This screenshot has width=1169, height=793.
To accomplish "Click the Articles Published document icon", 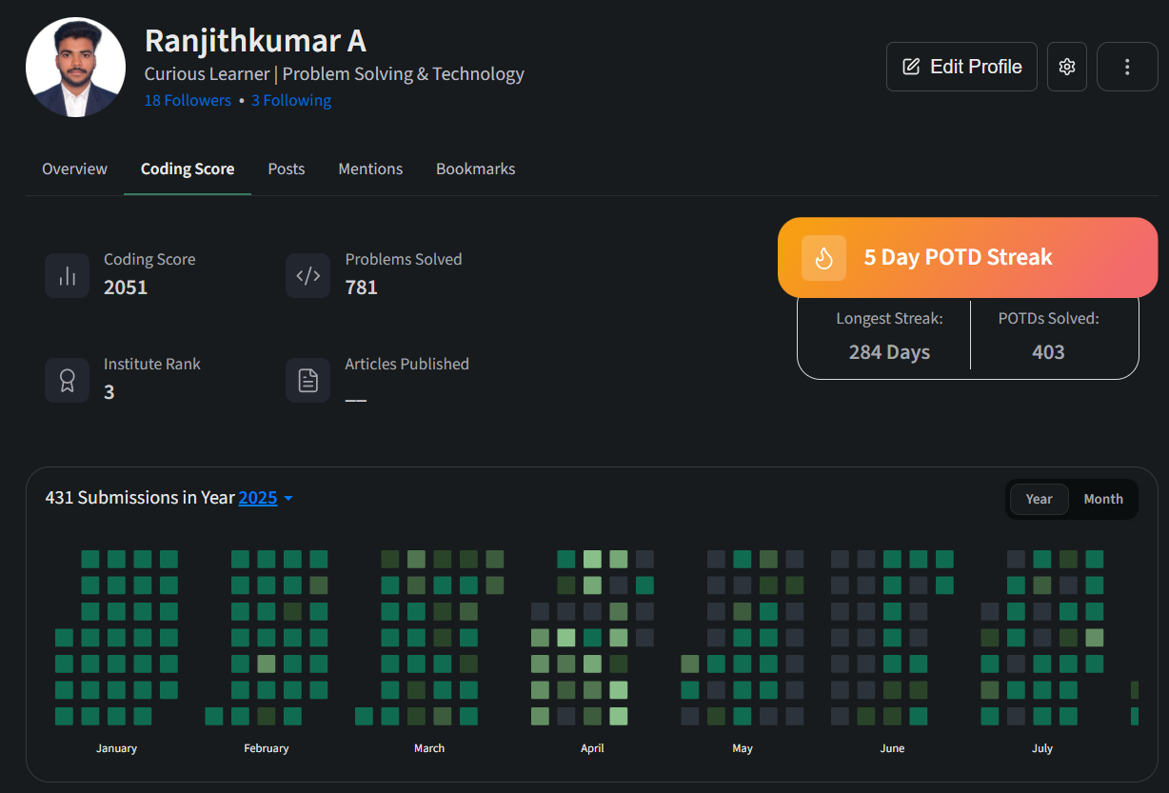I will [x=308, y=381].
